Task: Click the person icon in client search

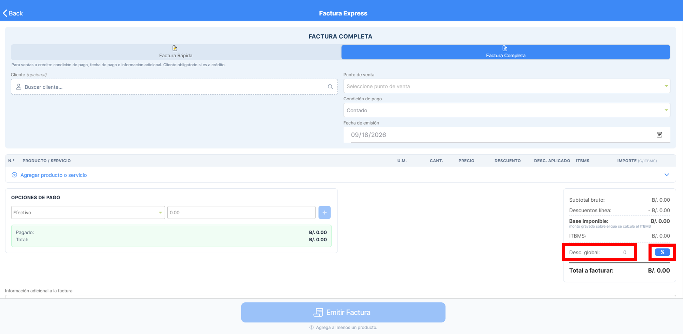Action: coord(19,87)
